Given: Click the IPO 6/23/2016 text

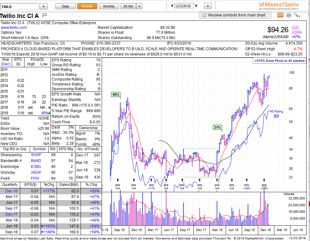Looking at the screenshot, I should (179, 43).
